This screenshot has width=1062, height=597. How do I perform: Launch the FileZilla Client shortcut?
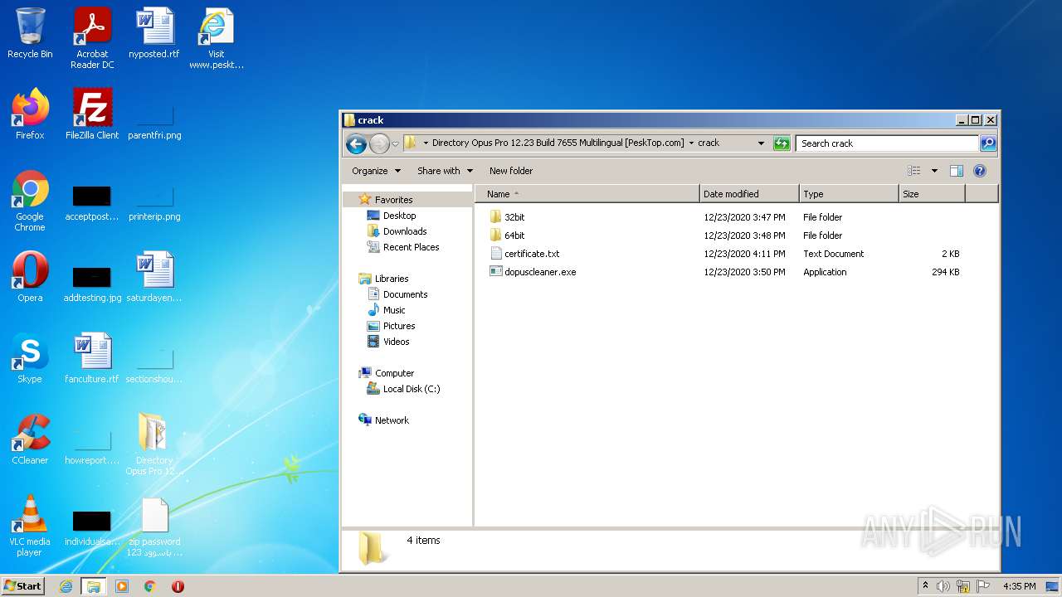tap(92, 114)
